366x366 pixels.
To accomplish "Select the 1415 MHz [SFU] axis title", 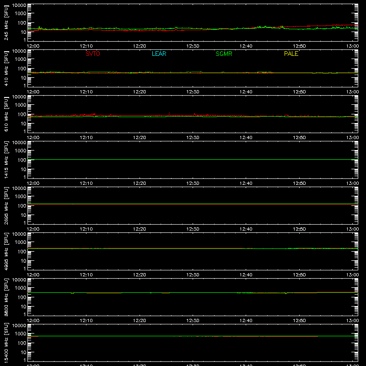I will (x=6, y=160).
